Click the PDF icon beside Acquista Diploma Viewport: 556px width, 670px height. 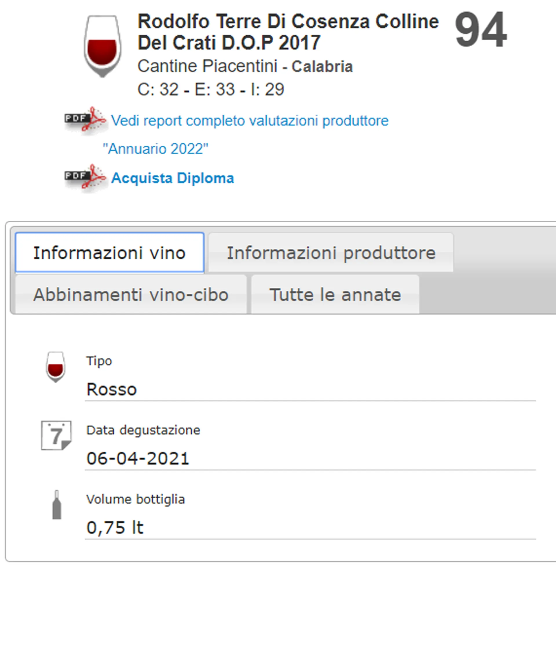(x=85, y=177)
